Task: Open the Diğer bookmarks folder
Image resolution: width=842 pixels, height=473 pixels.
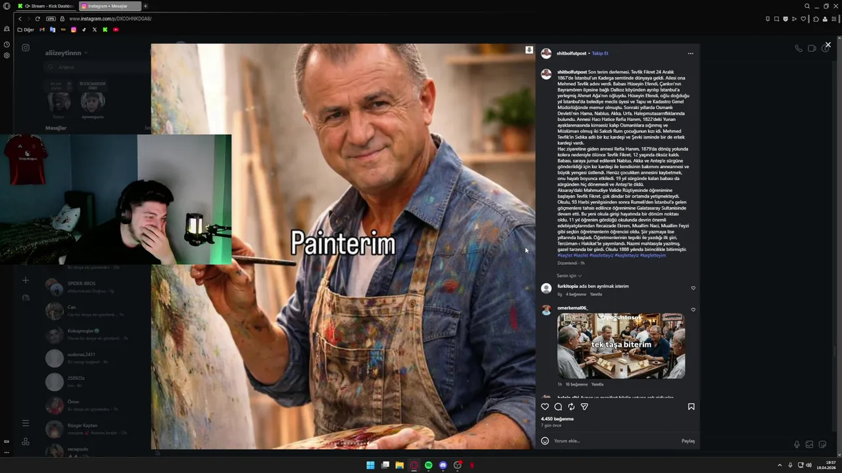Action: pos(26,30)
